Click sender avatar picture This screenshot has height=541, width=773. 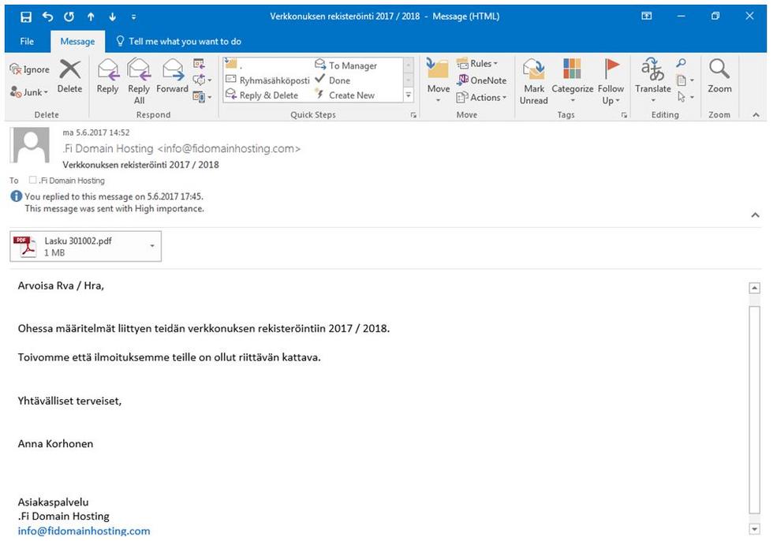click(30, 145)
